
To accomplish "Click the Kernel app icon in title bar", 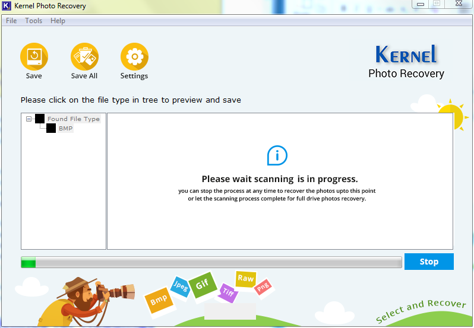I will coord(7,6).
